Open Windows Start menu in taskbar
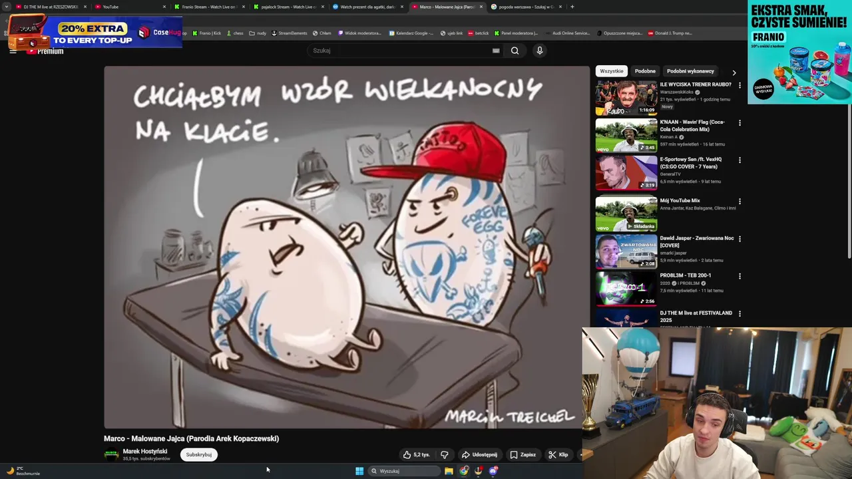Viewport: 852px width, 479px height. (x=359, y=471)
